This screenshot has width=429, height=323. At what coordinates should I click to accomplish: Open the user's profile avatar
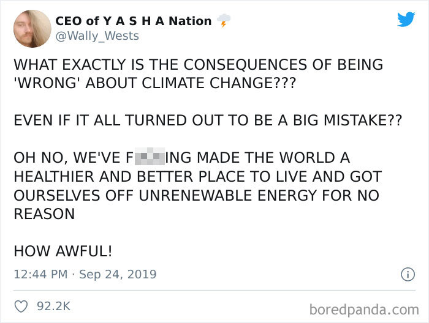[x=31, y=28]
